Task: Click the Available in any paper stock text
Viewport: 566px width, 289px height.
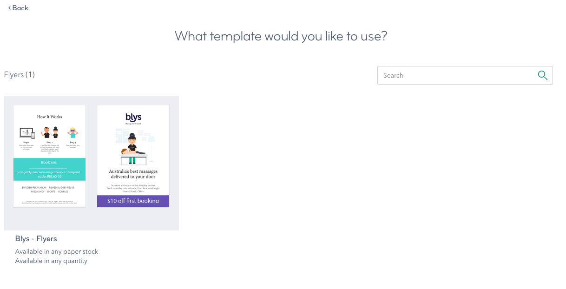Action: pyautogui.click(x=57, y=252)
